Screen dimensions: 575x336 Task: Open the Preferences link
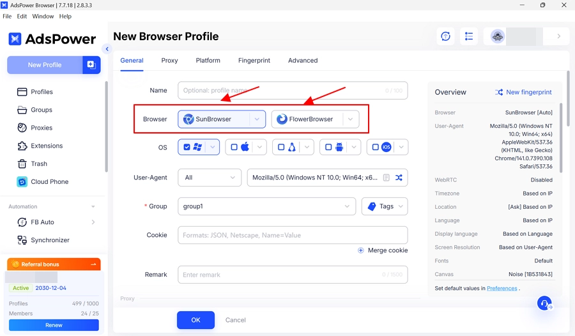click(x=502, y=288)
